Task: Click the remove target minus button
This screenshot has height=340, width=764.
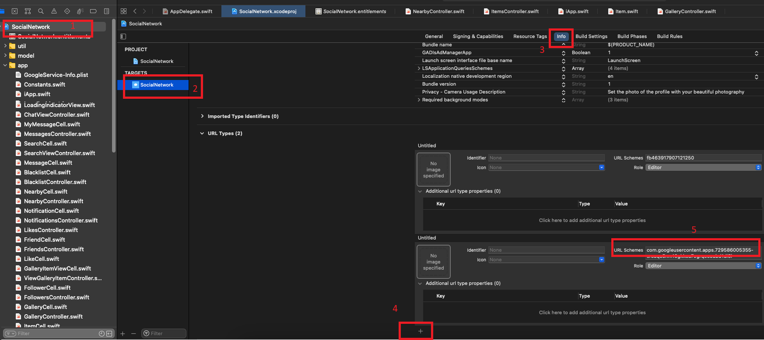Action: pos(133,333)
